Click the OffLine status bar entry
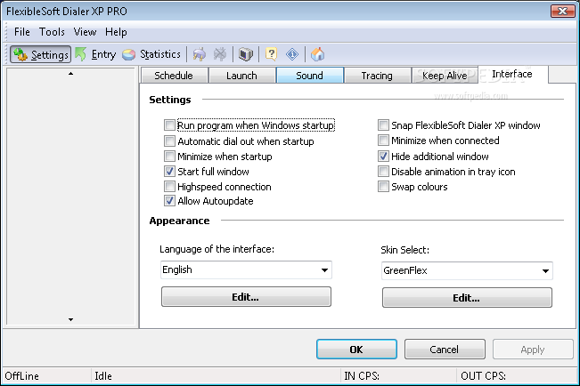Screen dimensions: 580x386 click(x=21, y=376)
